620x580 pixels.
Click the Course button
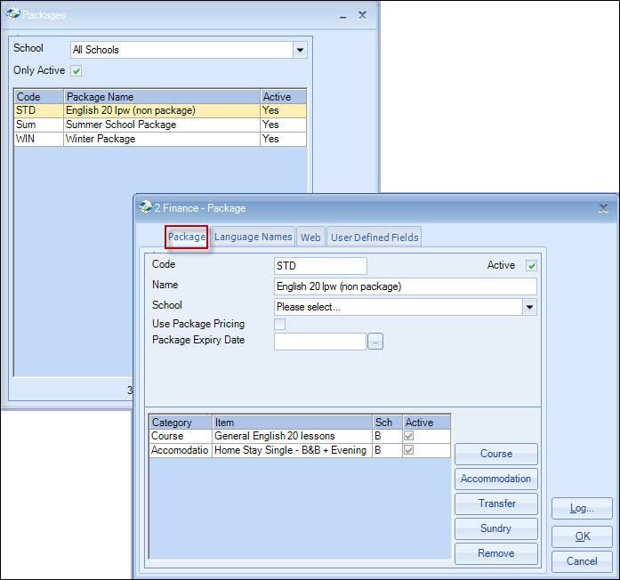(x=495, y=454)
